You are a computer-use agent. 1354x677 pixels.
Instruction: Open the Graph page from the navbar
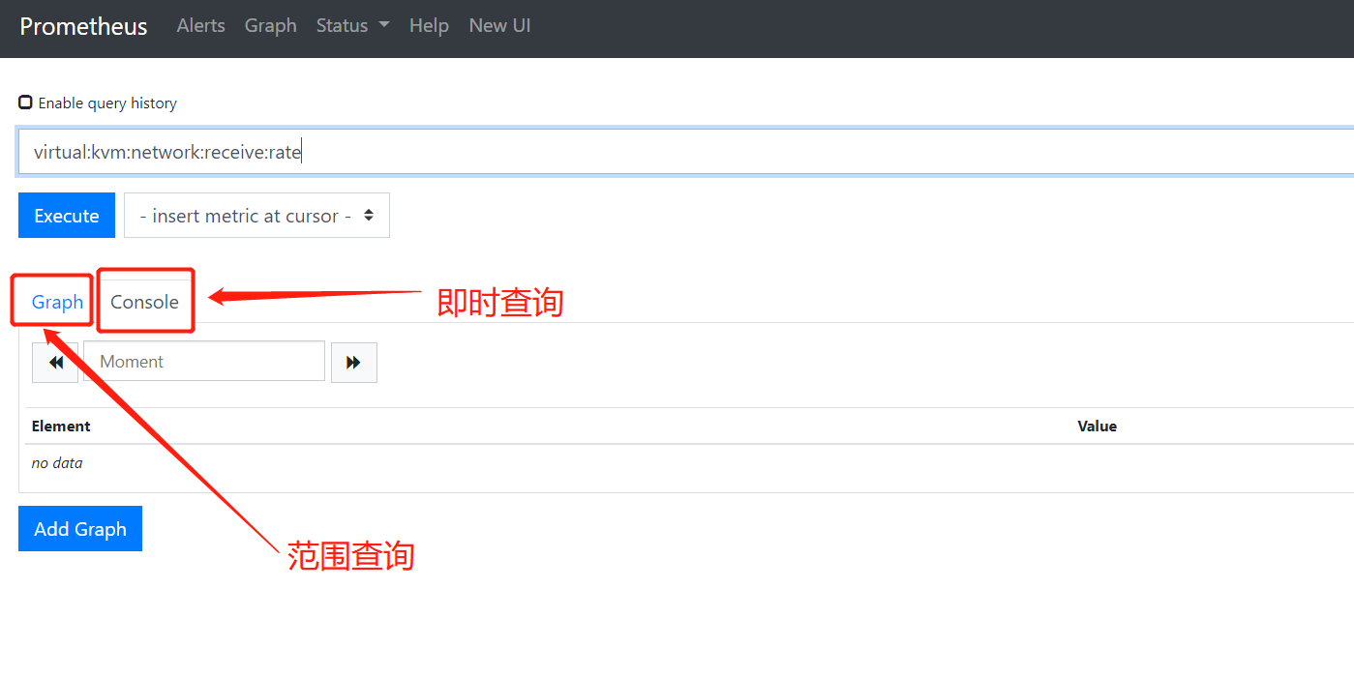[x=270, y=25]
